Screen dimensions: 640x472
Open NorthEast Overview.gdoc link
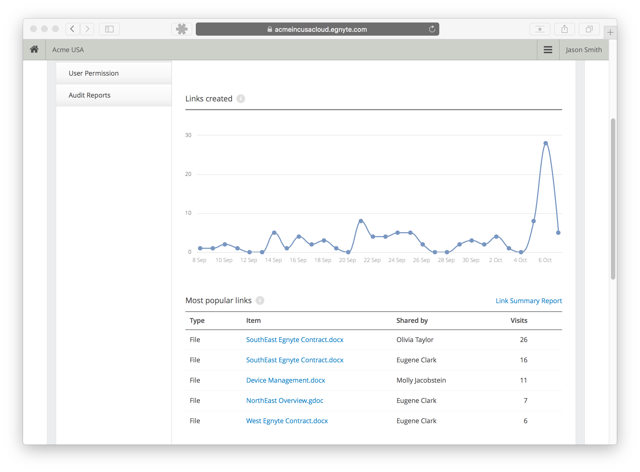pos(285,400)
